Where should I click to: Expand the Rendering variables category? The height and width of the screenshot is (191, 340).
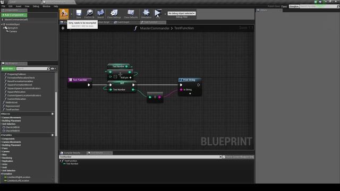1,158
